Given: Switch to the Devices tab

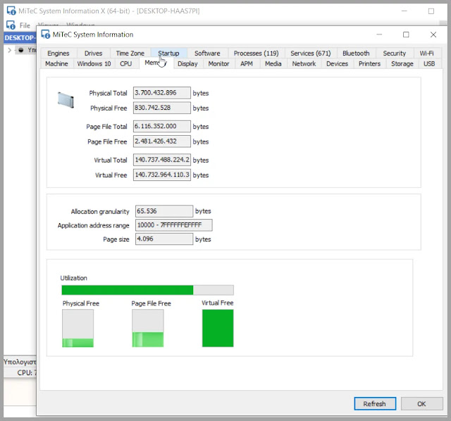Looking at the screenshot, I should click(337, 64).
